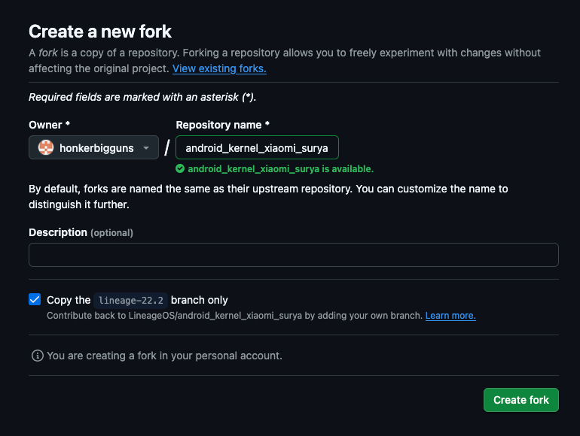Open the Owner dropdown caret
Screen dimensions: 580x436
tap(146, 148)
